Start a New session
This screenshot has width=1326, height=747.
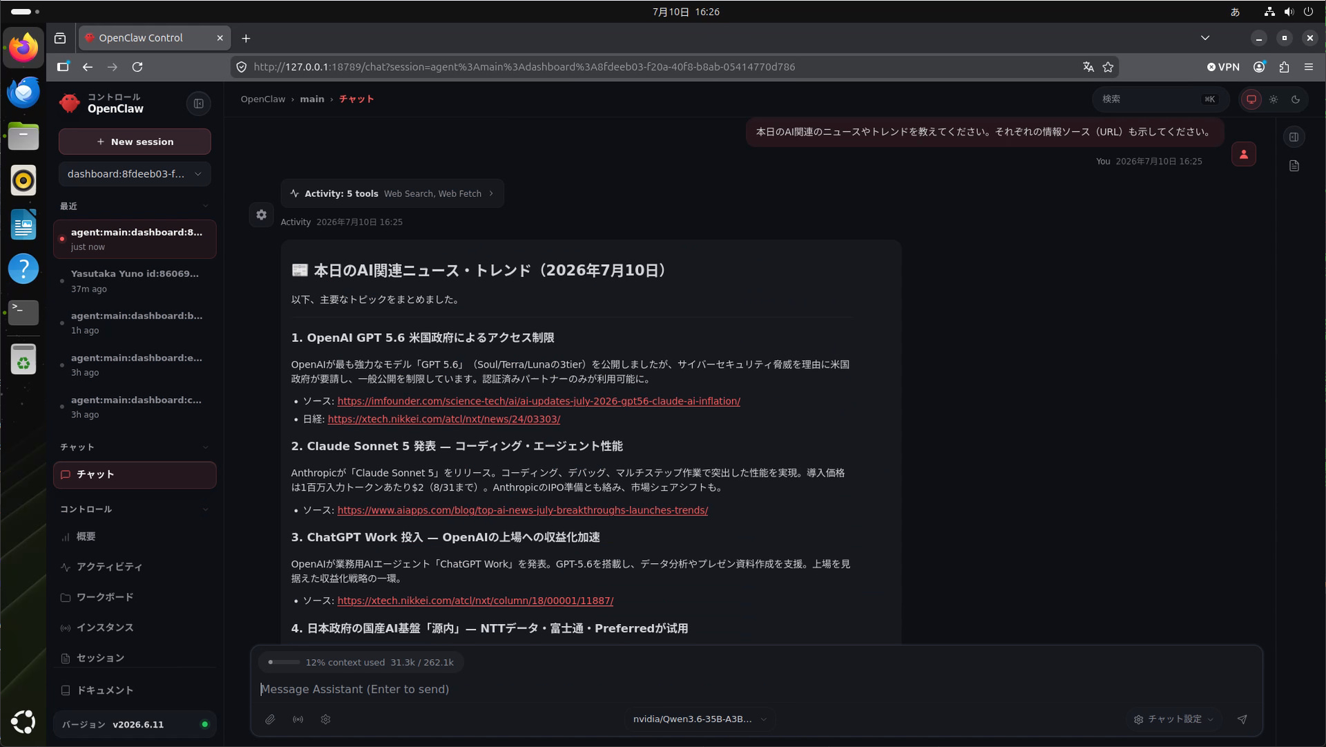point(135,142)
